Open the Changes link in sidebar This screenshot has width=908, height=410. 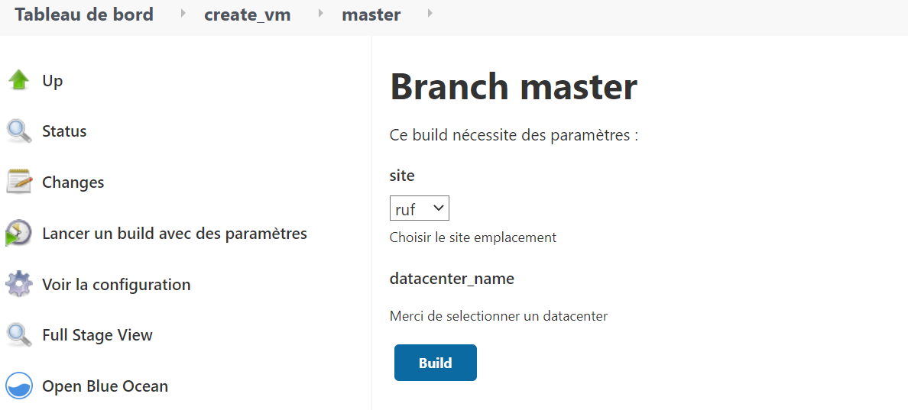click(73, 182)
